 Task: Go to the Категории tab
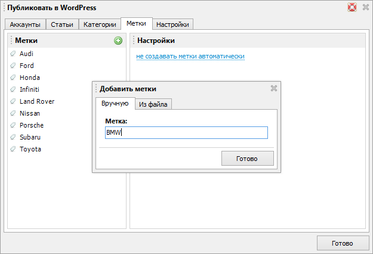[100, 24]
